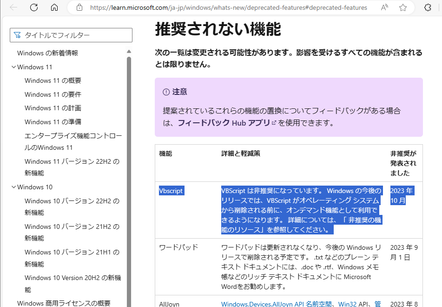Screen dimensions: 442x307
Task: Go to the browser Home icon
Action: pyautogui.click(x=54, y=7)
